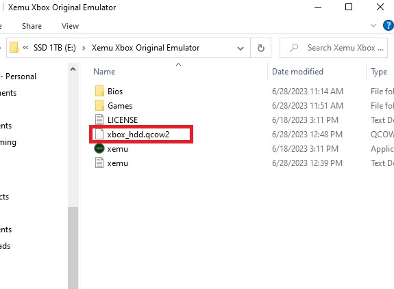The width and height of the screenshot is (394, 289).
Task: Click date 6/28/2023 11:51 AM
Action: pos(307,105)
